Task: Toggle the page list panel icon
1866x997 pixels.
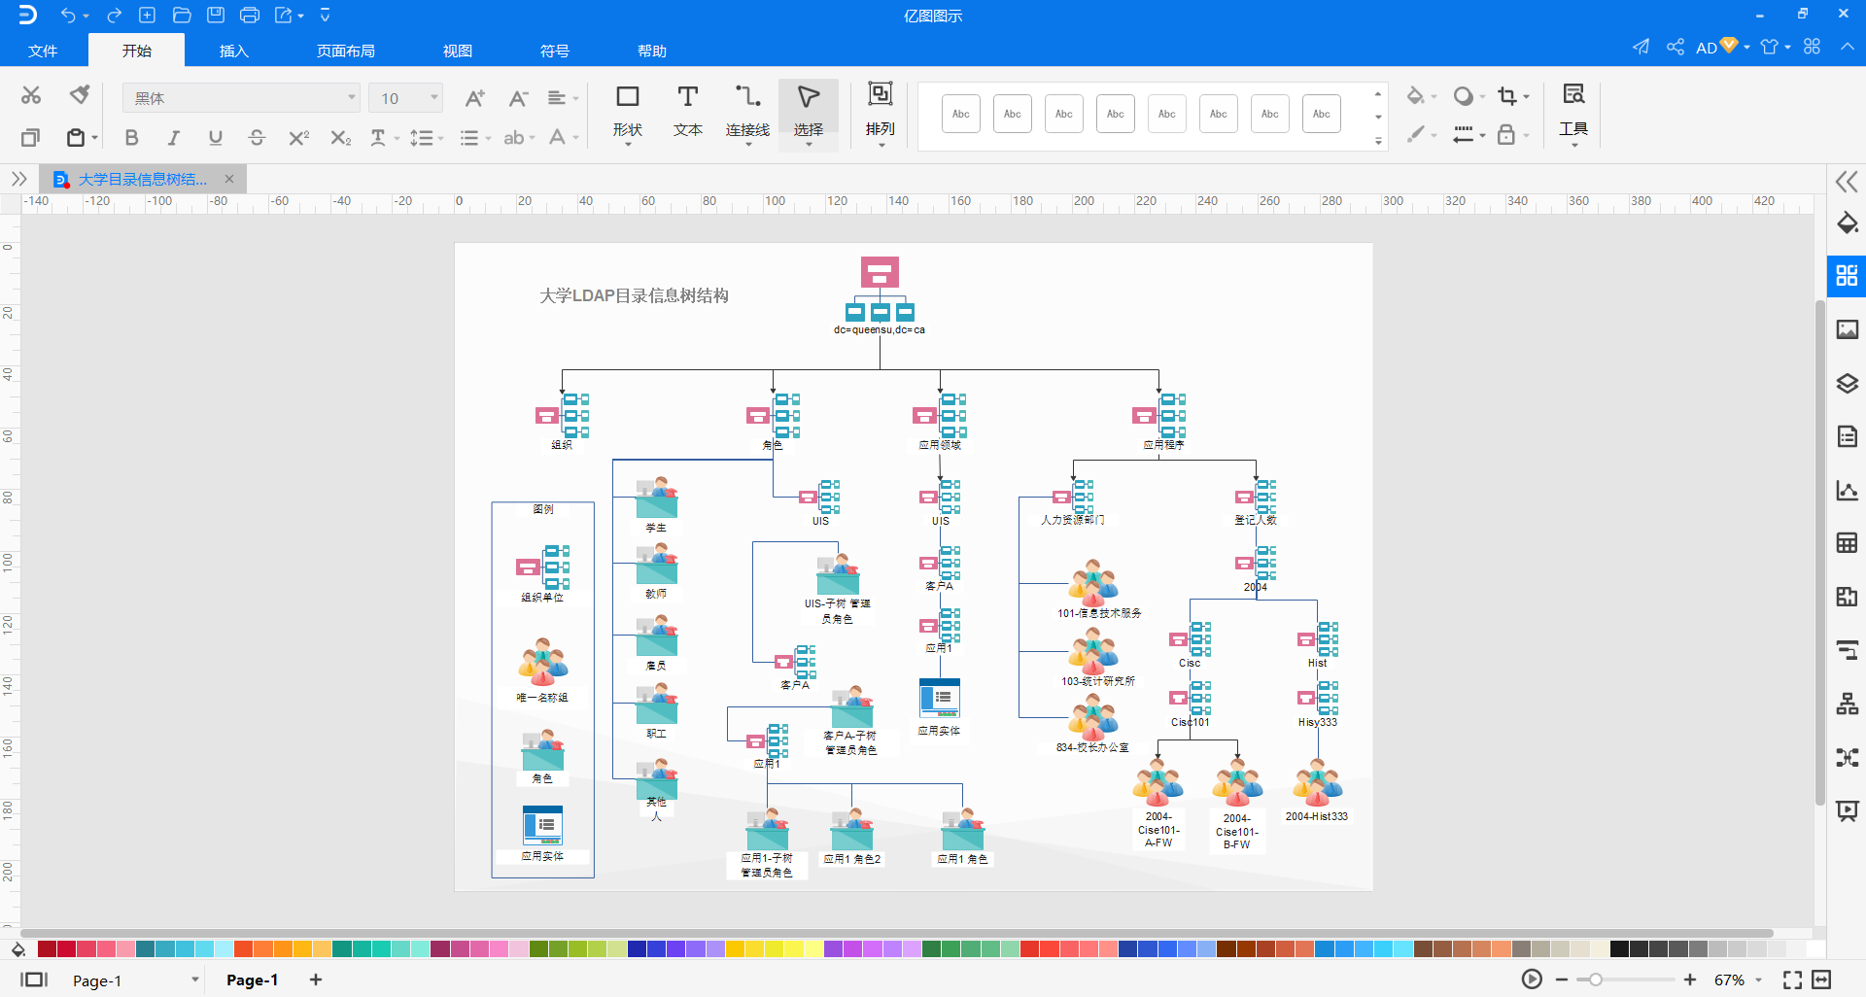Action: pyautogui.click(x=34, y=980)
